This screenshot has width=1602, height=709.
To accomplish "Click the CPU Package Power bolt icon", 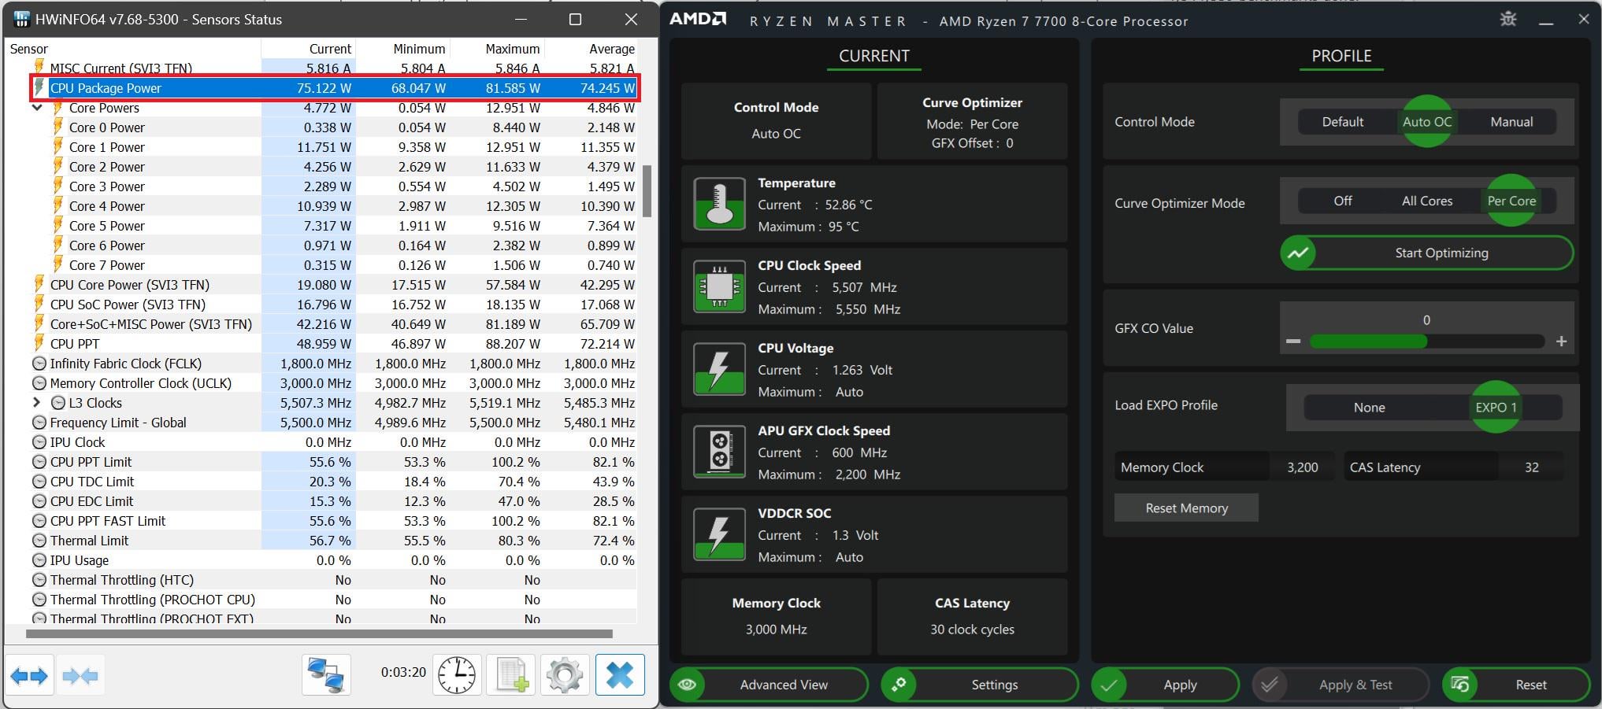I will coord(39,87).
